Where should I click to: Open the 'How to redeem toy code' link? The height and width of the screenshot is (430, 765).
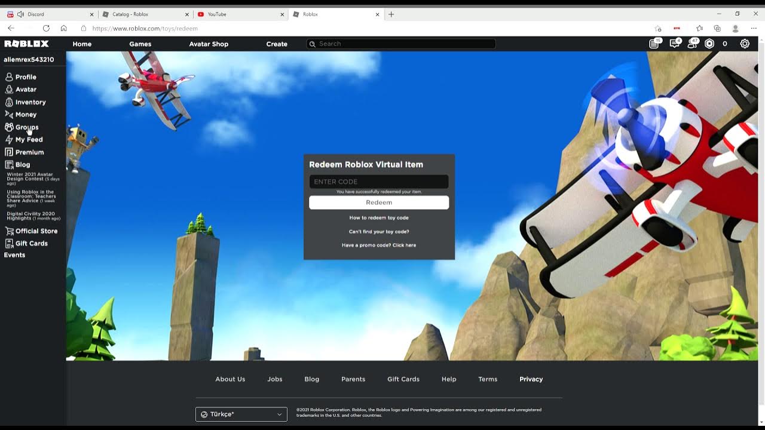coord(379,218)
